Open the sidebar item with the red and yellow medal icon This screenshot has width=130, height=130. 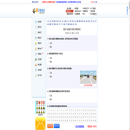tap(38, 65)
